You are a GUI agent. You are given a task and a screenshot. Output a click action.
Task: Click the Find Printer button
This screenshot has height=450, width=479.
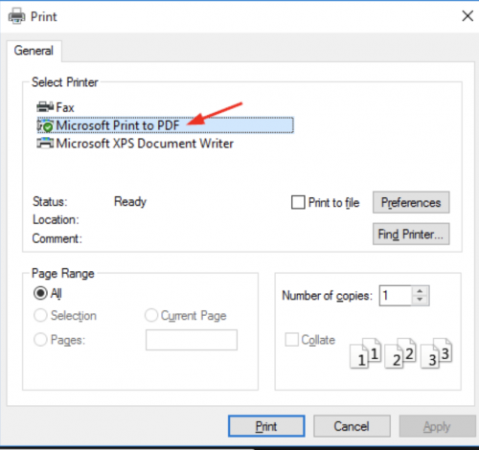pos(411,234)
